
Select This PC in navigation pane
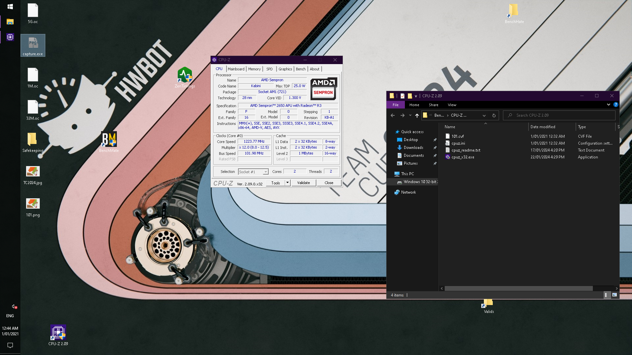coord(407,174)
